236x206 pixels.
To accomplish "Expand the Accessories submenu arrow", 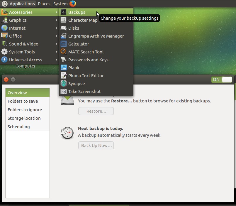I will 57,12.
